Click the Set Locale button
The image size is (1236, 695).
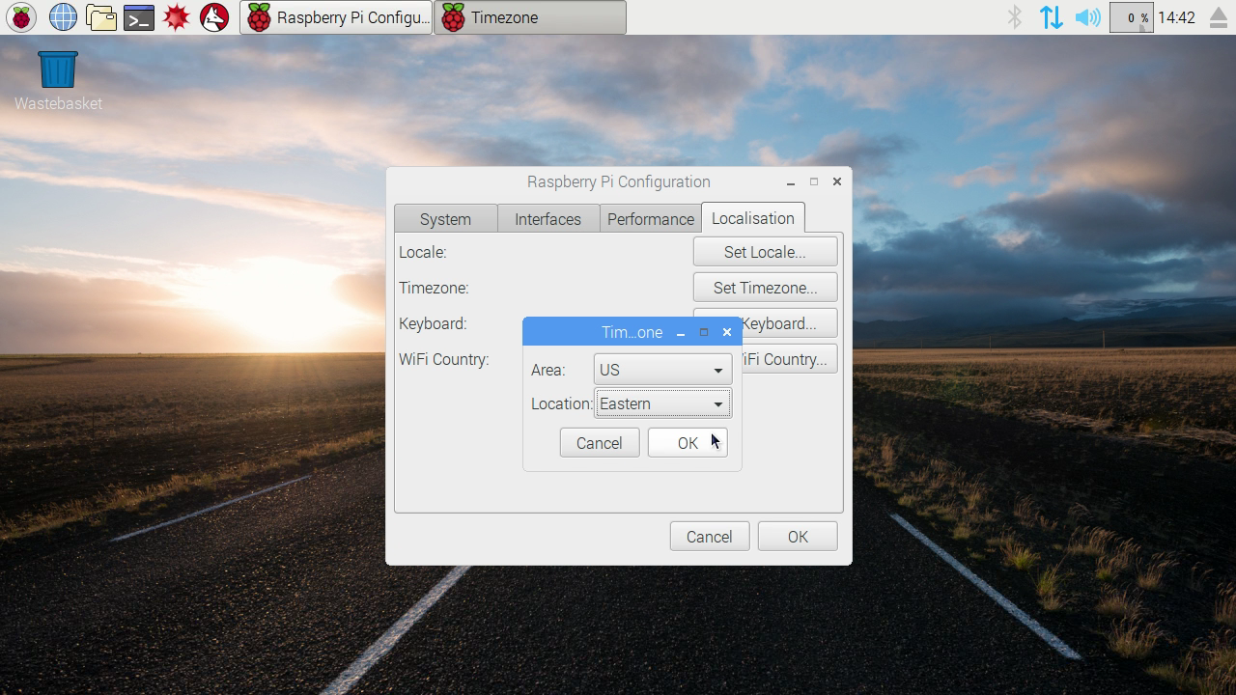click(x=764, y=252)
